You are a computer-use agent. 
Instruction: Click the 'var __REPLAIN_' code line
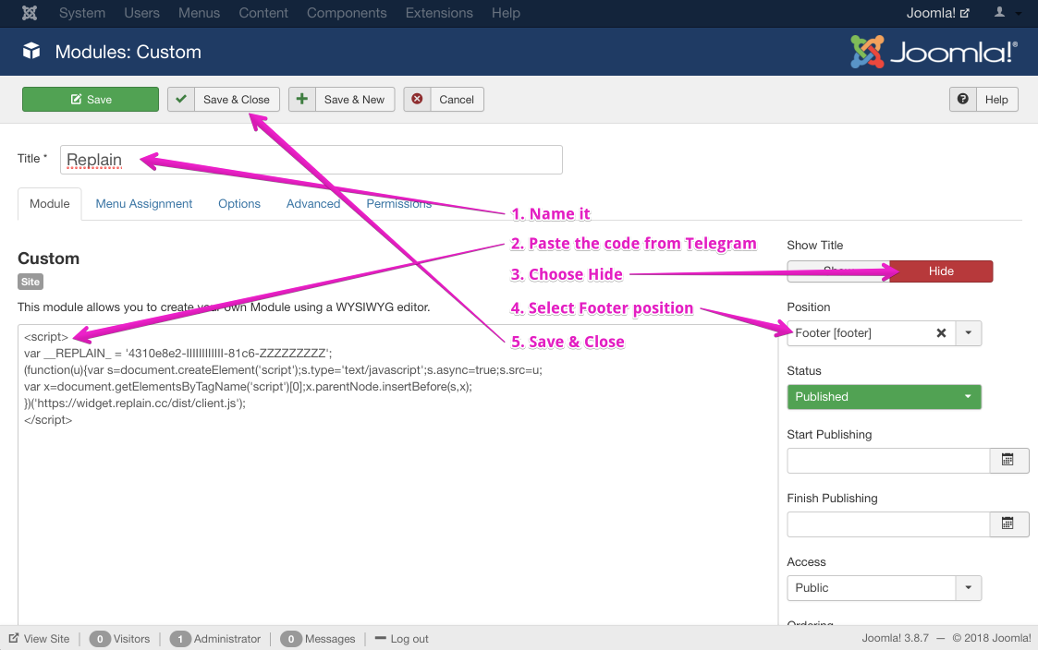(178, 353)
